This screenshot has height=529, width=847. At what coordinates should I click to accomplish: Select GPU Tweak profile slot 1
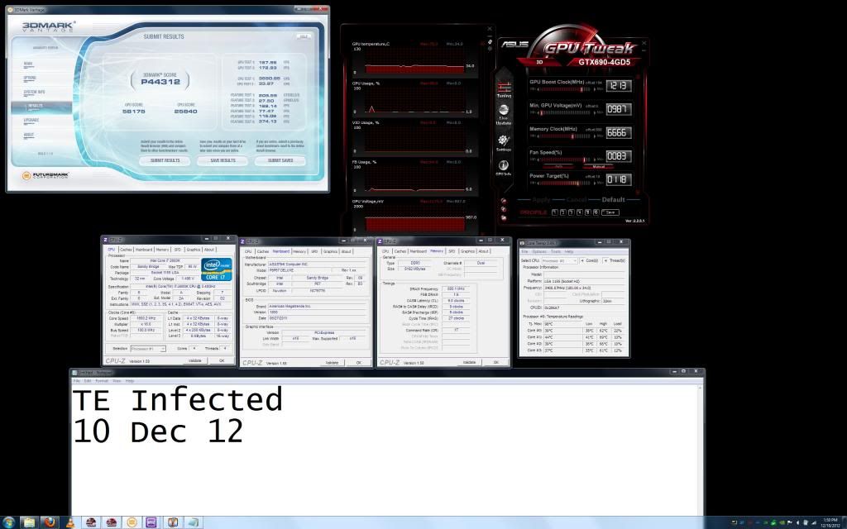point(554,212)
